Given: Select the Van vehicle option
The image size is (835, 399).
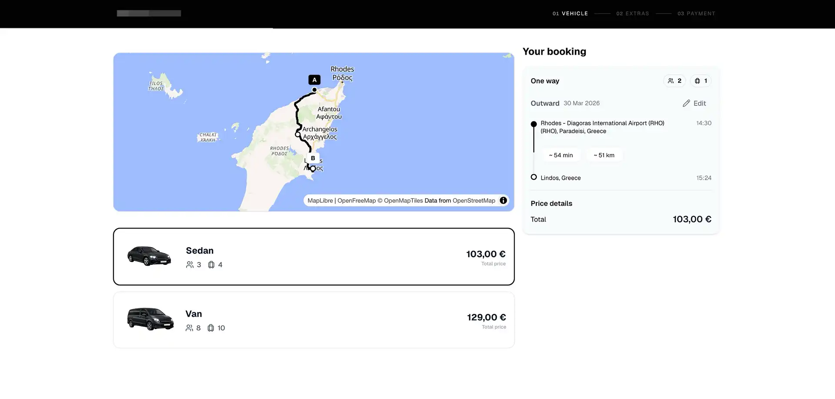Looking at the screenshot, I should pos(314,320).
